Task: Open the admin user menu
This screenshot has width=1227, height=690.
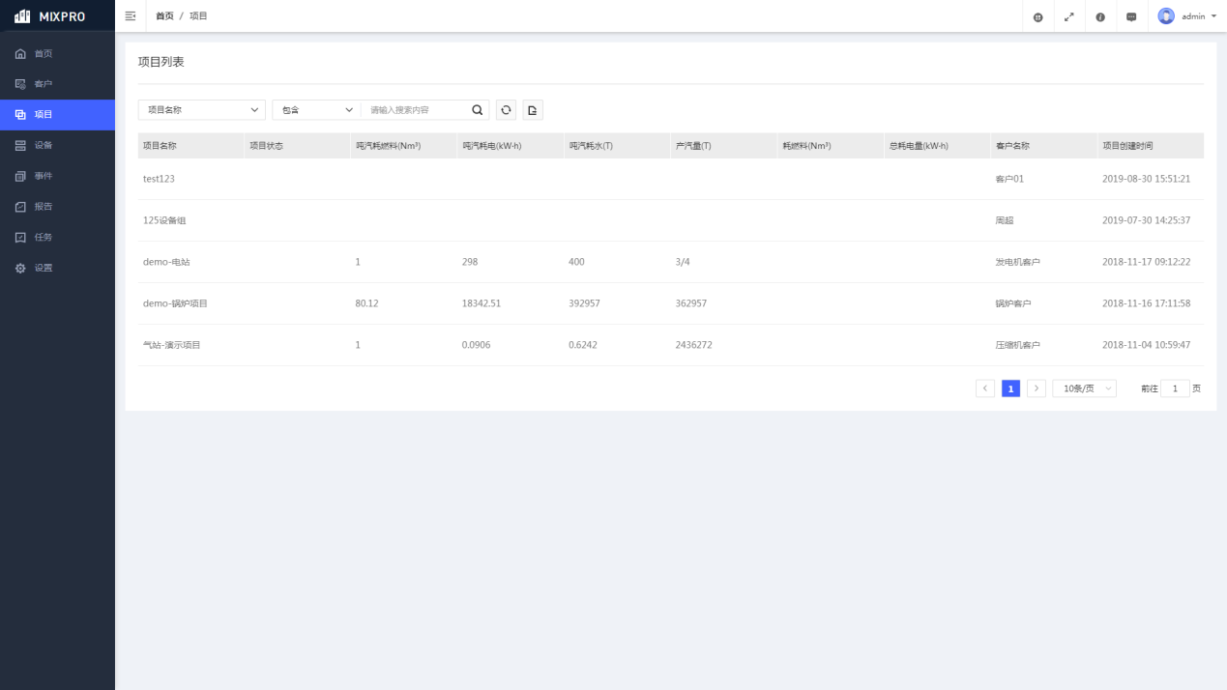Action: tap(1187, 16)
